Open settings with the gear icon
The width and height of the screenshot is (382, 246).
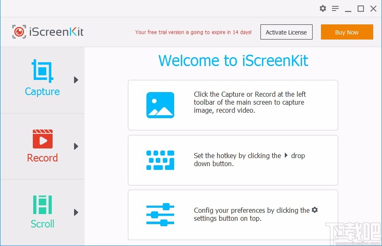(x=323, y=8)
